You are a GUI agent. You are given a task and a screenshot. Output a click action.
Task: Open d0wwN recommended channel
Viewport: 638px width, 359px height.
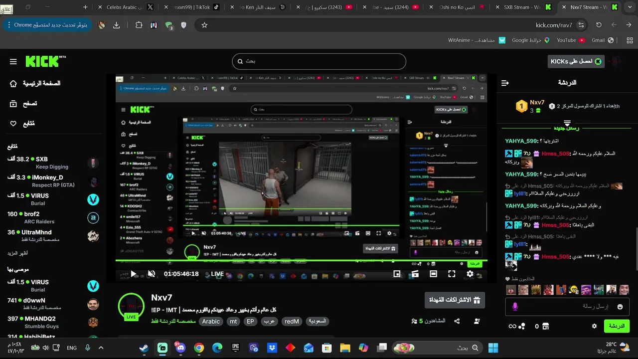tap(53, 304)
